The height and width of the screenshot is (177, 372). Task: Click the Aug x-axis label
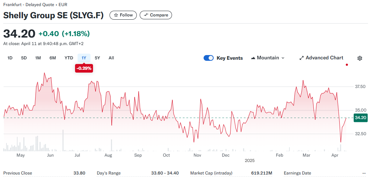coord(108,155)
